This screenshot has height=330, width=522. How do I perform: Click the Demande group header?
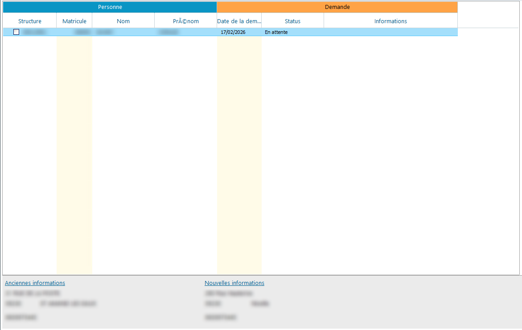337,7
